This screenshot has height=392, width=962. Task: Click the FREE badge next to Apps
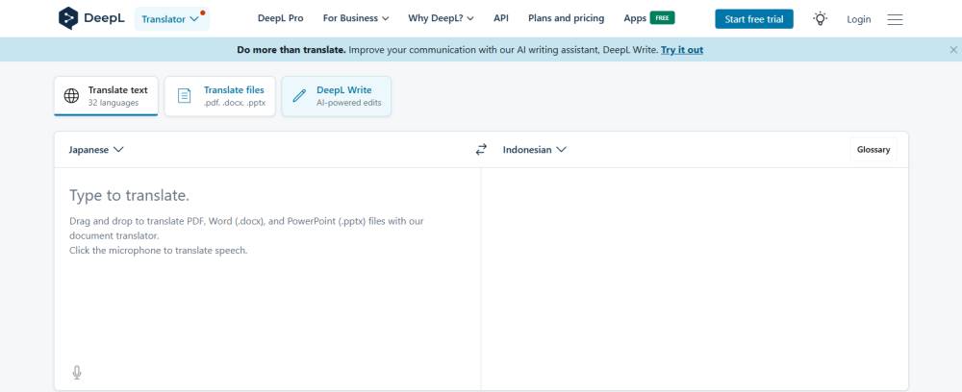662,17
